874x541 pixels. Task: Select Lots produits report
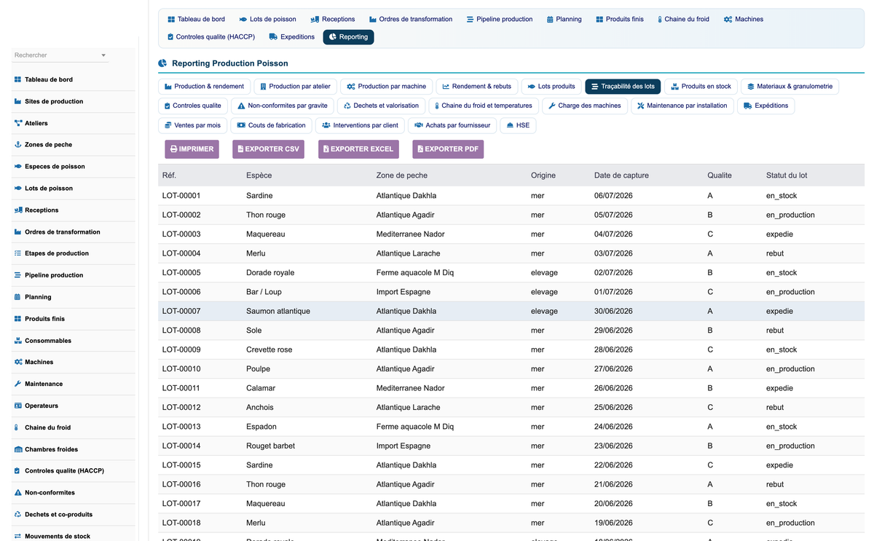[x=551, y=87]
